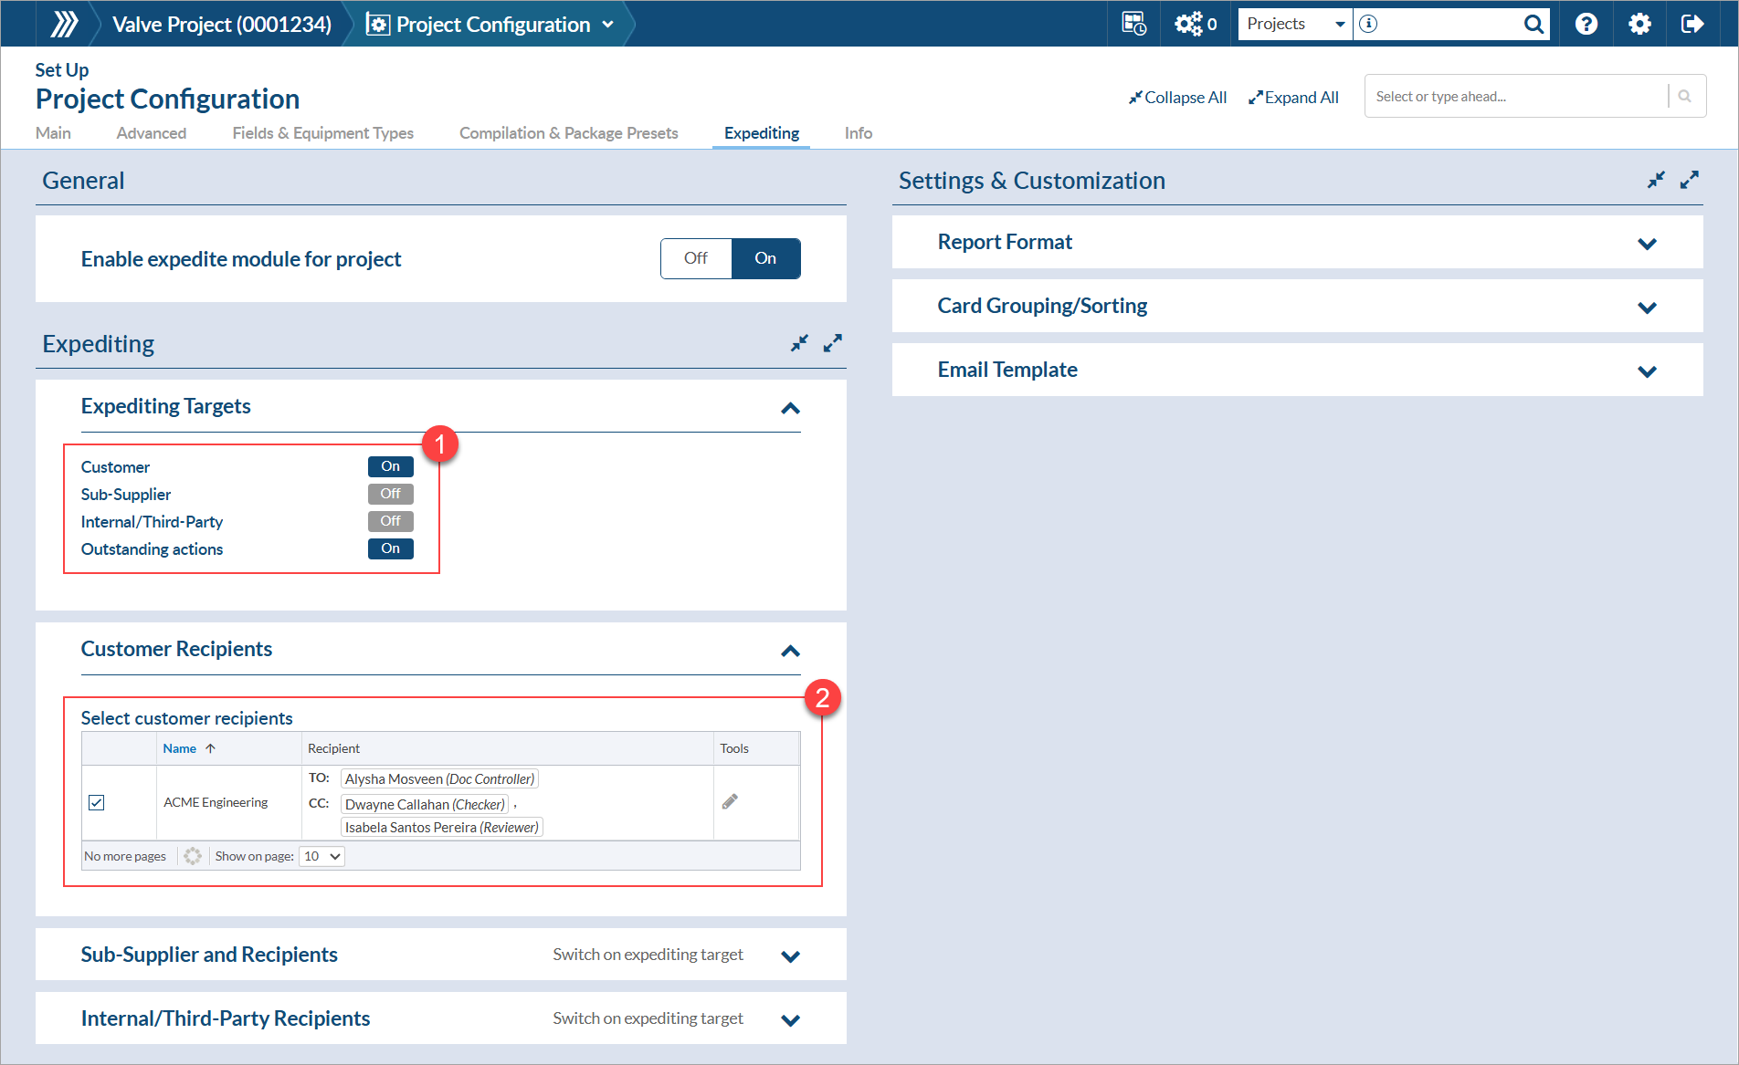The height and width of the screenshot is (1065, 1739).
Task: Click the log out icon
Action: pyautogui.click(x=1692, y=24)
